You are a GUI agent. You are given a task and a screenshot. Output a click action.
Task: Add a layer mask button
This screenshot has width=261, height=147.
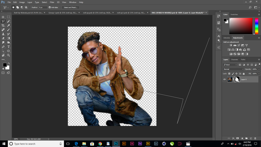click(237, 138)
